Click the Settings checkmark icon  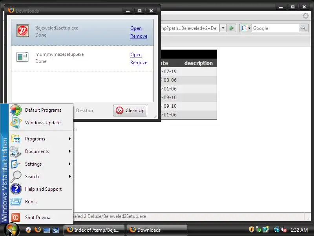pyautogui.click(x=15, y=164)
